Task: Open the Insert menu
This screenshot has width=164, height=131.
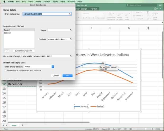Action: 38,2
